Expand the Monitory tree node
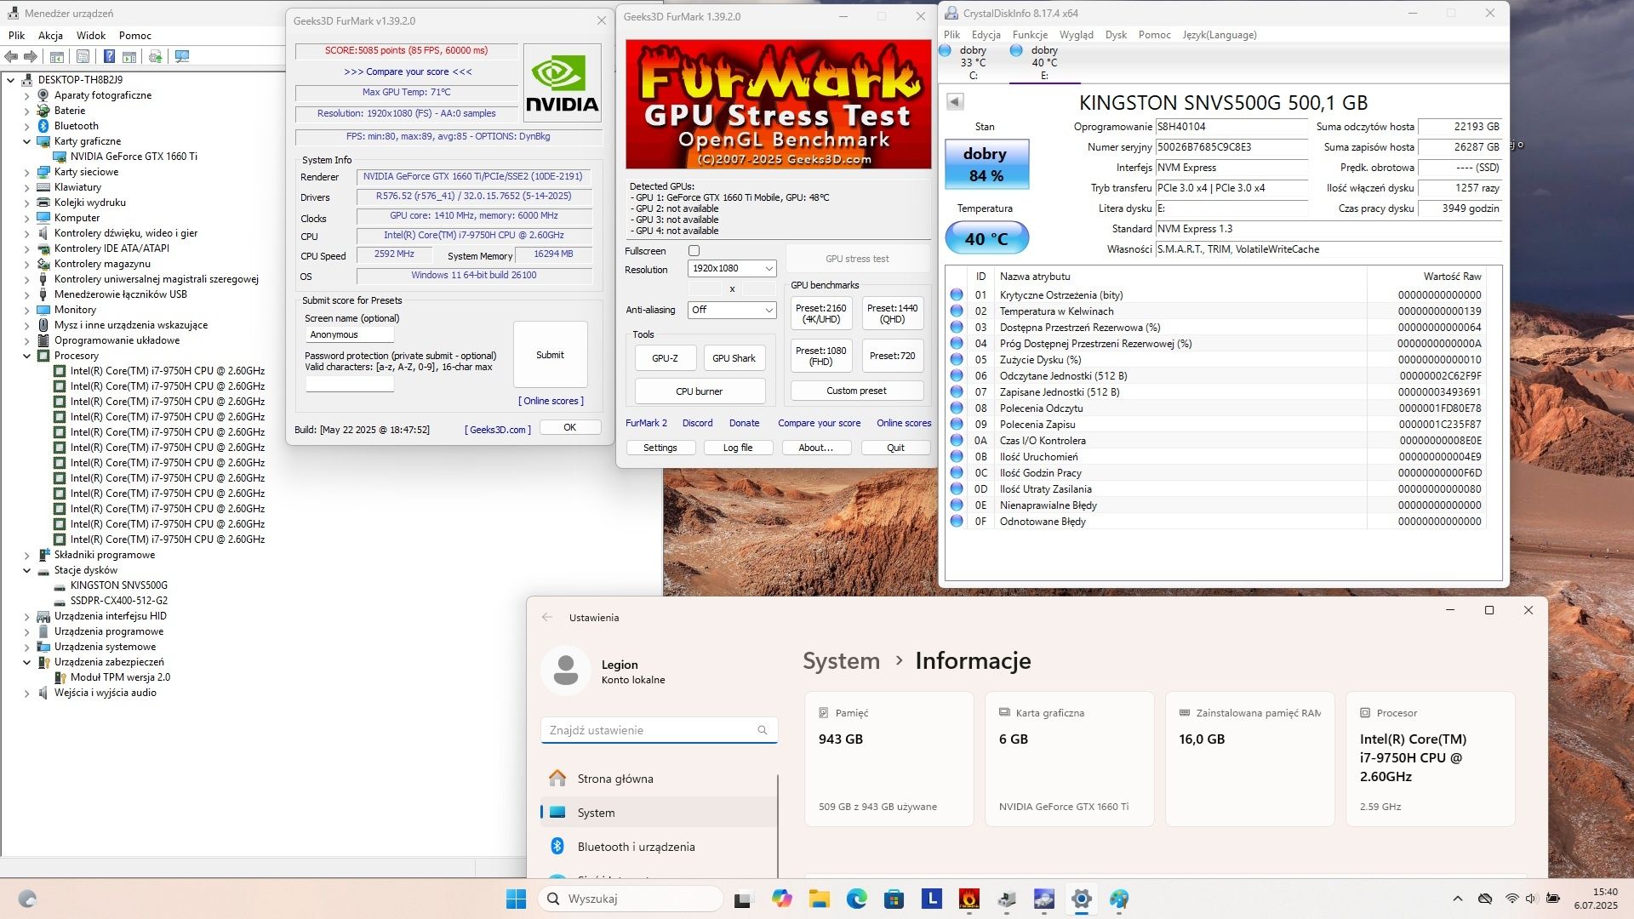1634x919 pixels. [26, 310]
